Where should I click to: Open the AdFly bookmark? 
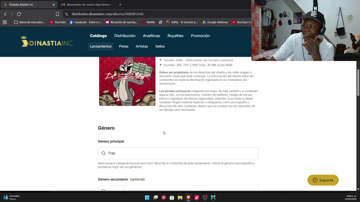[x=182, y=22]
